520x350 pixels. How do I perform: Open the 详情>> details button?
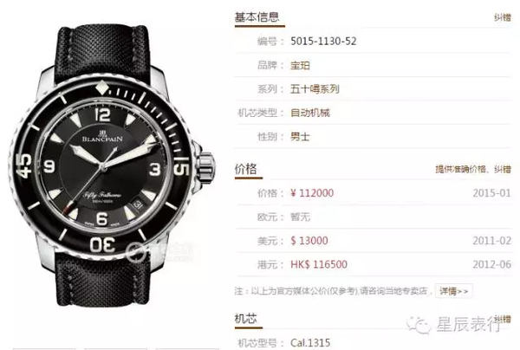coord(454,291)
